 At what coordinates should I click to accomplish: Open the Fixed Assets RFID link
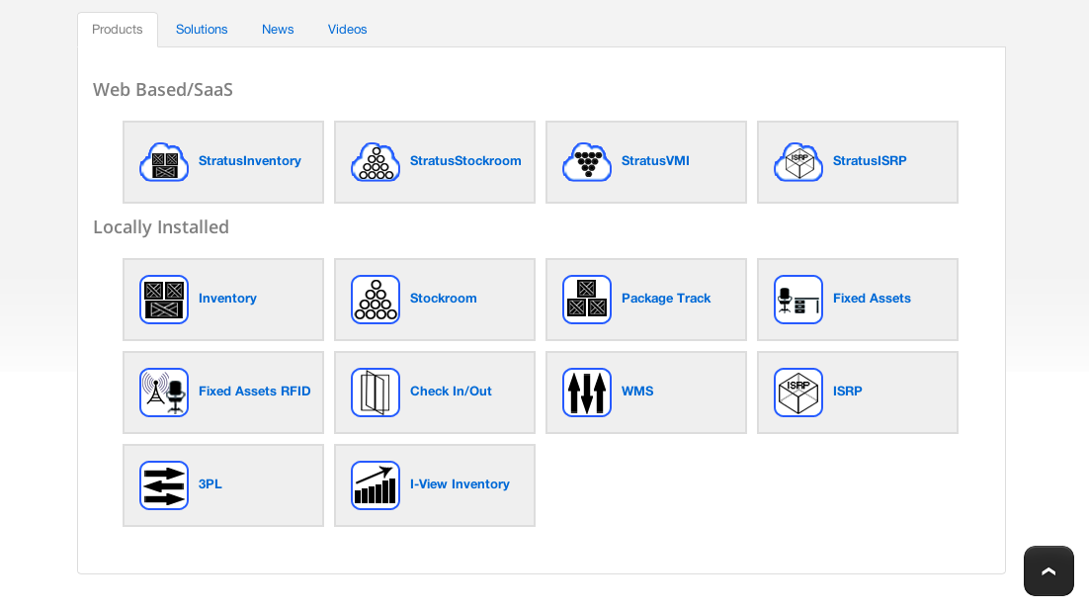(255, 392)
